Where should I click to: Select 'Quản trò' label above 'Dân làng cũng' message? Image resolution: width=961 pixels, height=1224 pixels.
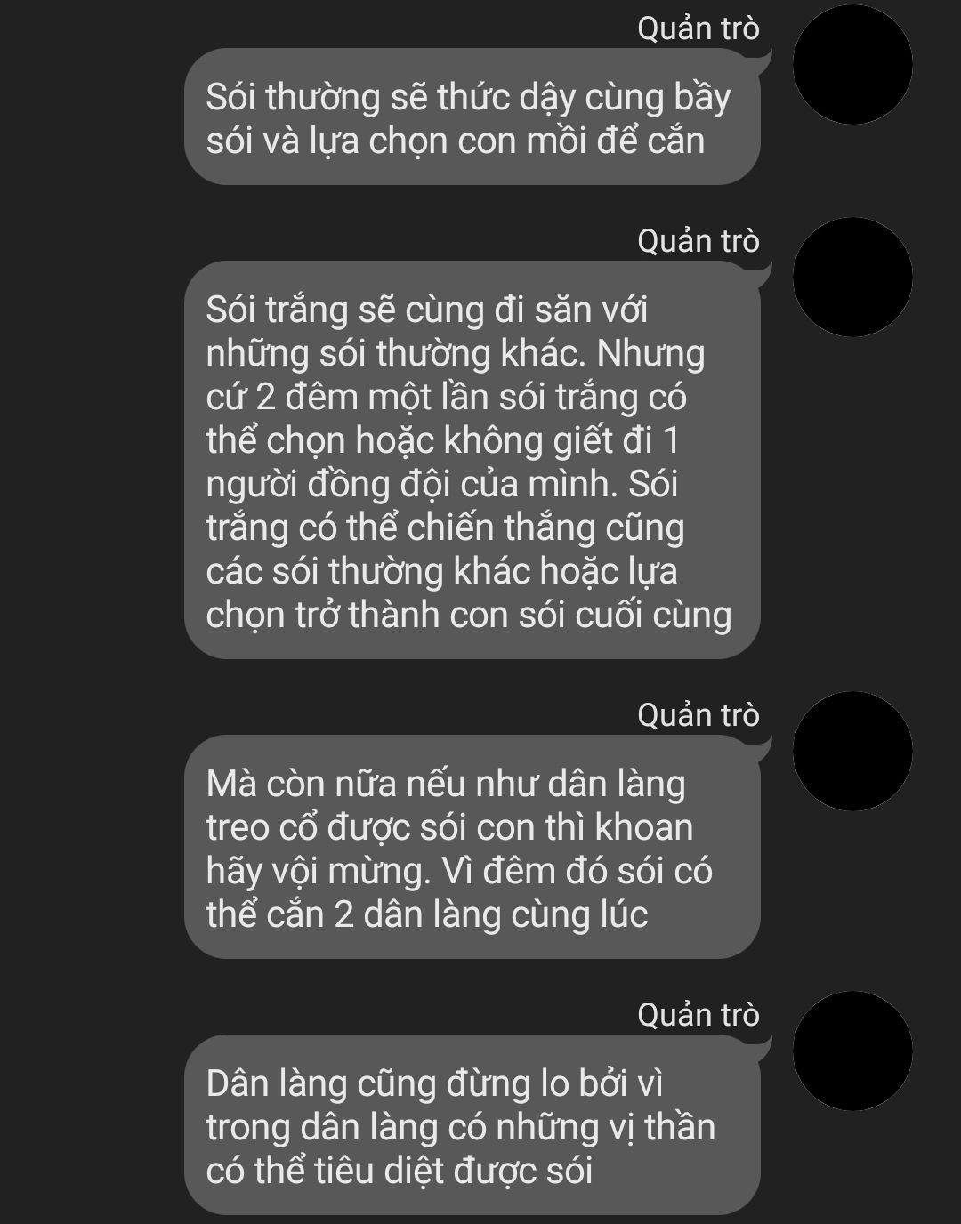699,1015
